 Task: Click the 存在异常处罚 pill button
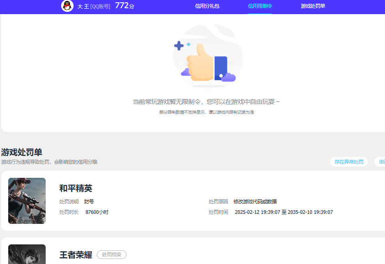coord(348,161)
